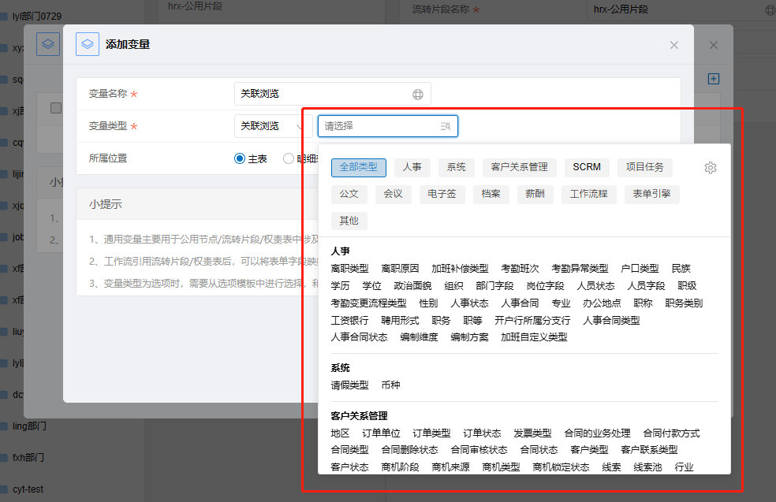Select the 表单引擎 category tab
The image size is (776, 502).
651,194
